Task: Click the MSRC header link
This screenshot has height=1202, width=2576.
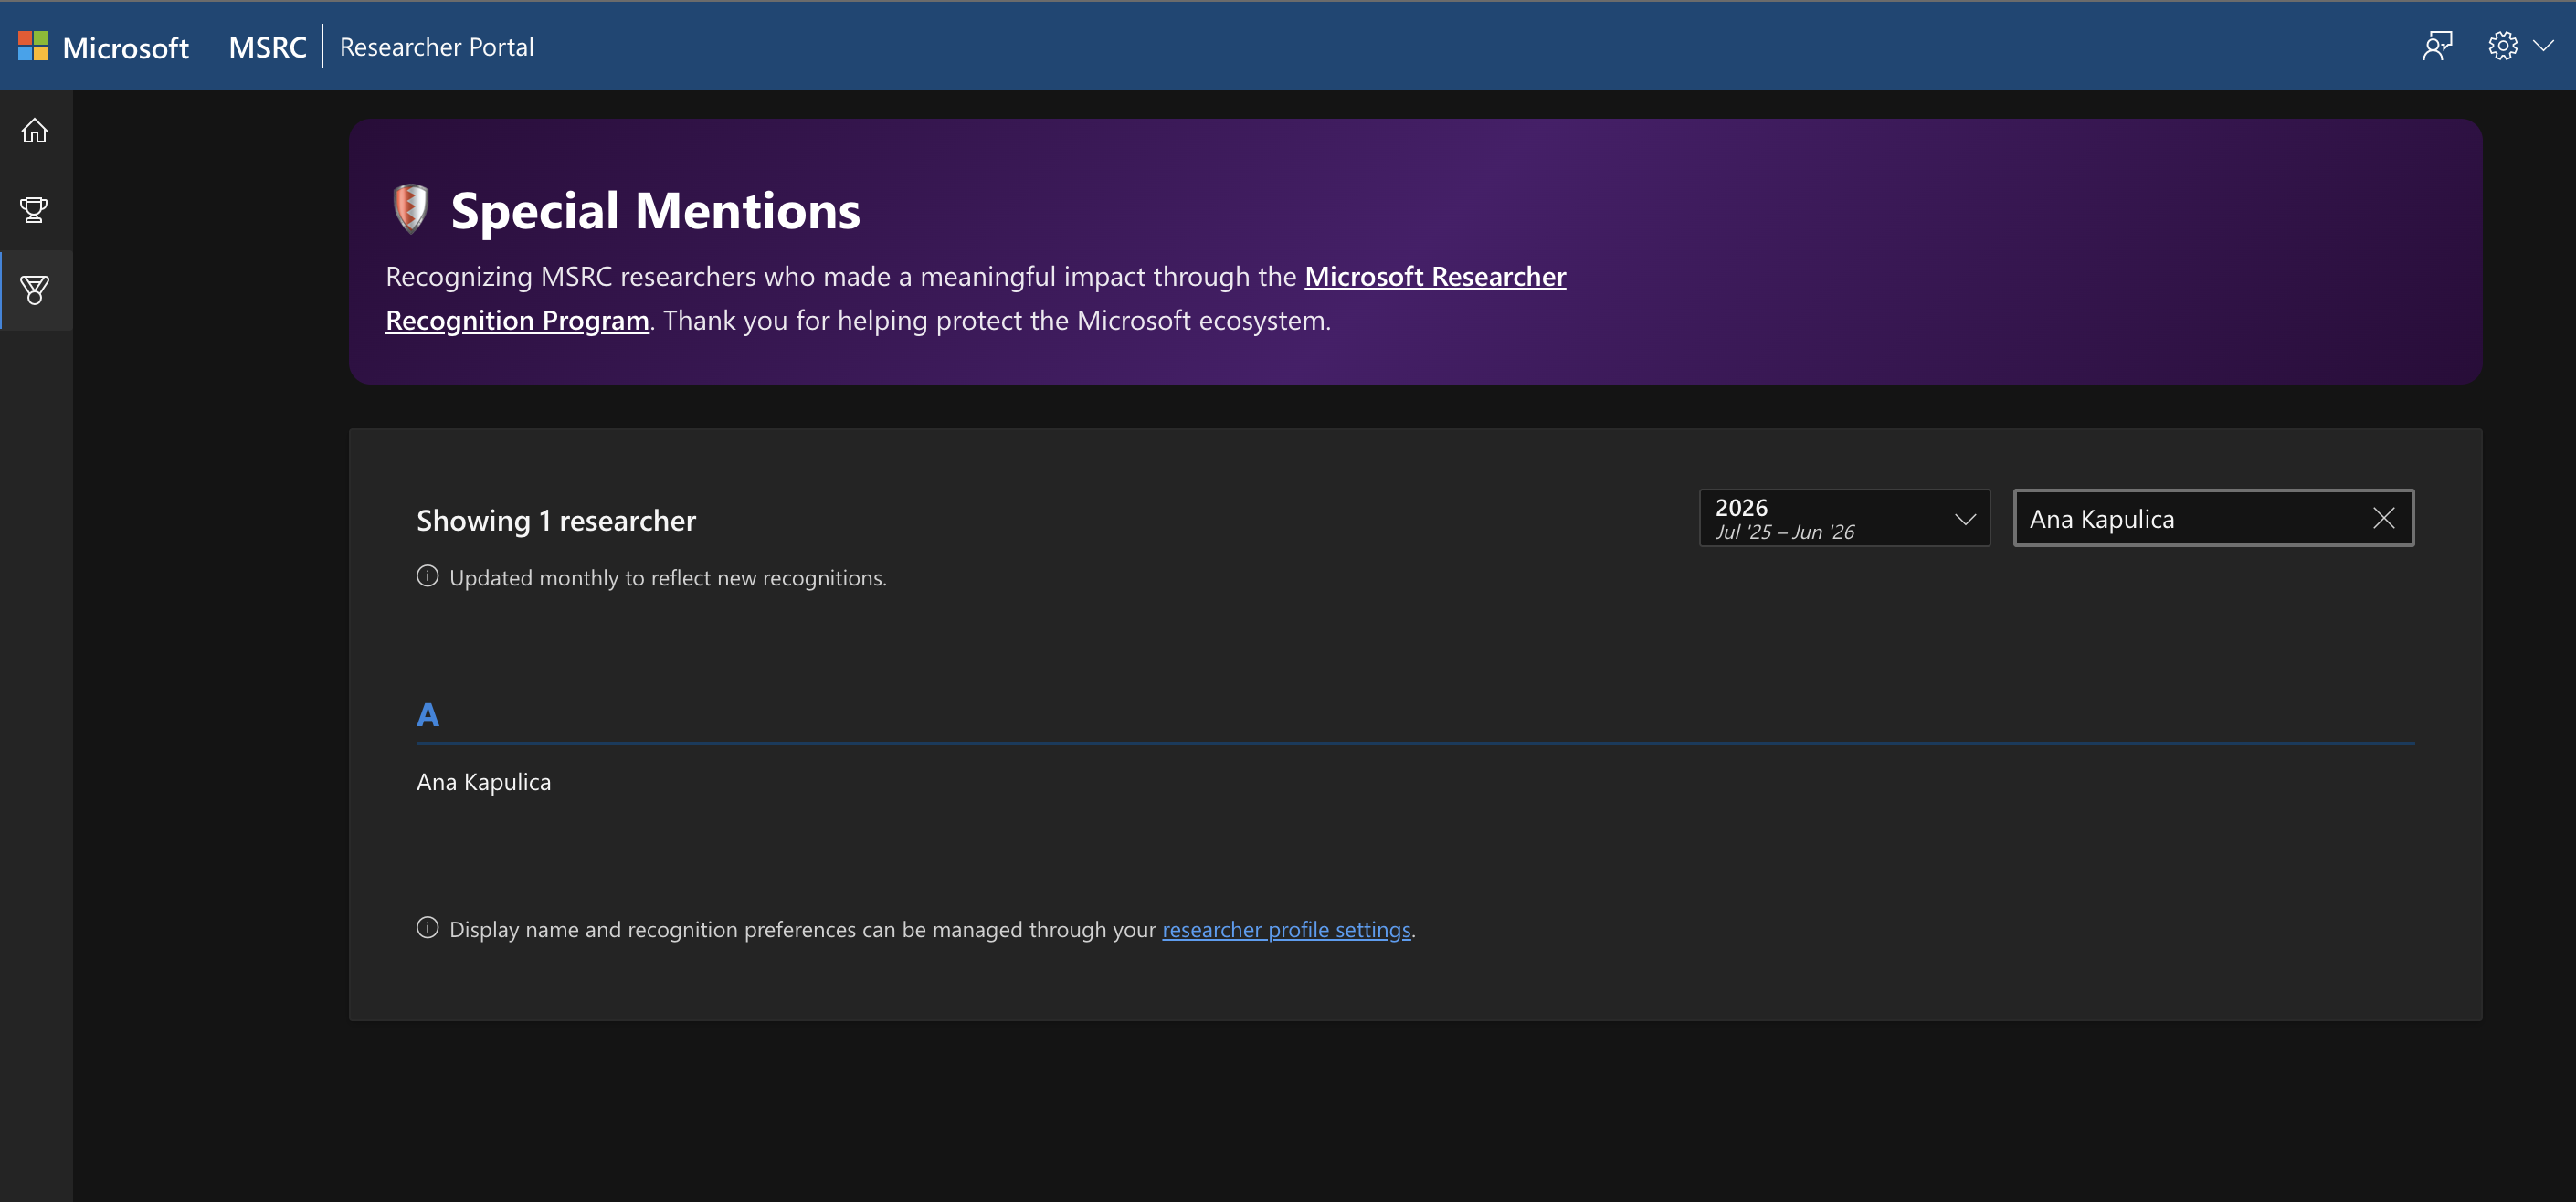Action: pos(267,47)
